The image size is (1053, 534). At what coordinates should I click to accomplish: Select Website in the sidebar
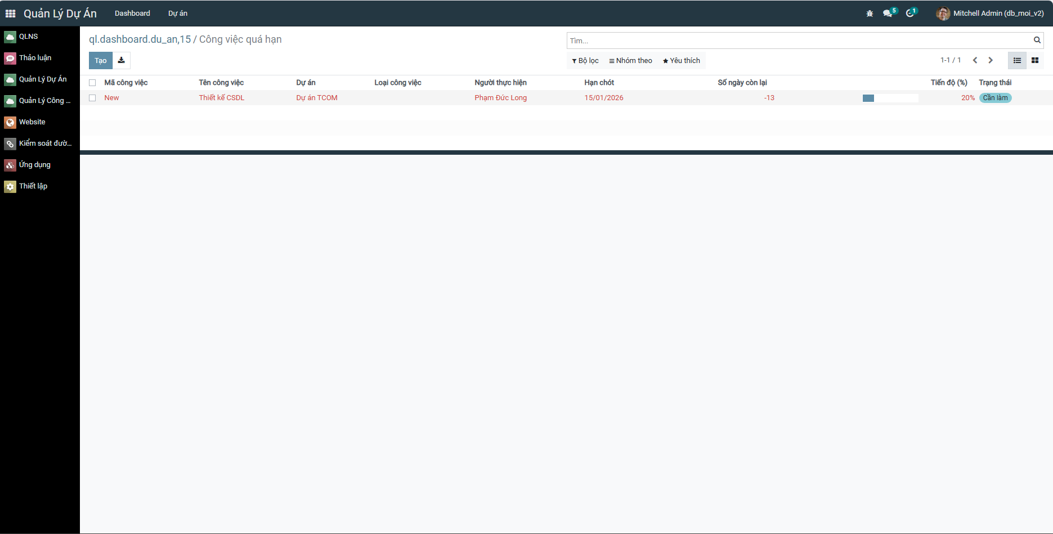point(32,122)
